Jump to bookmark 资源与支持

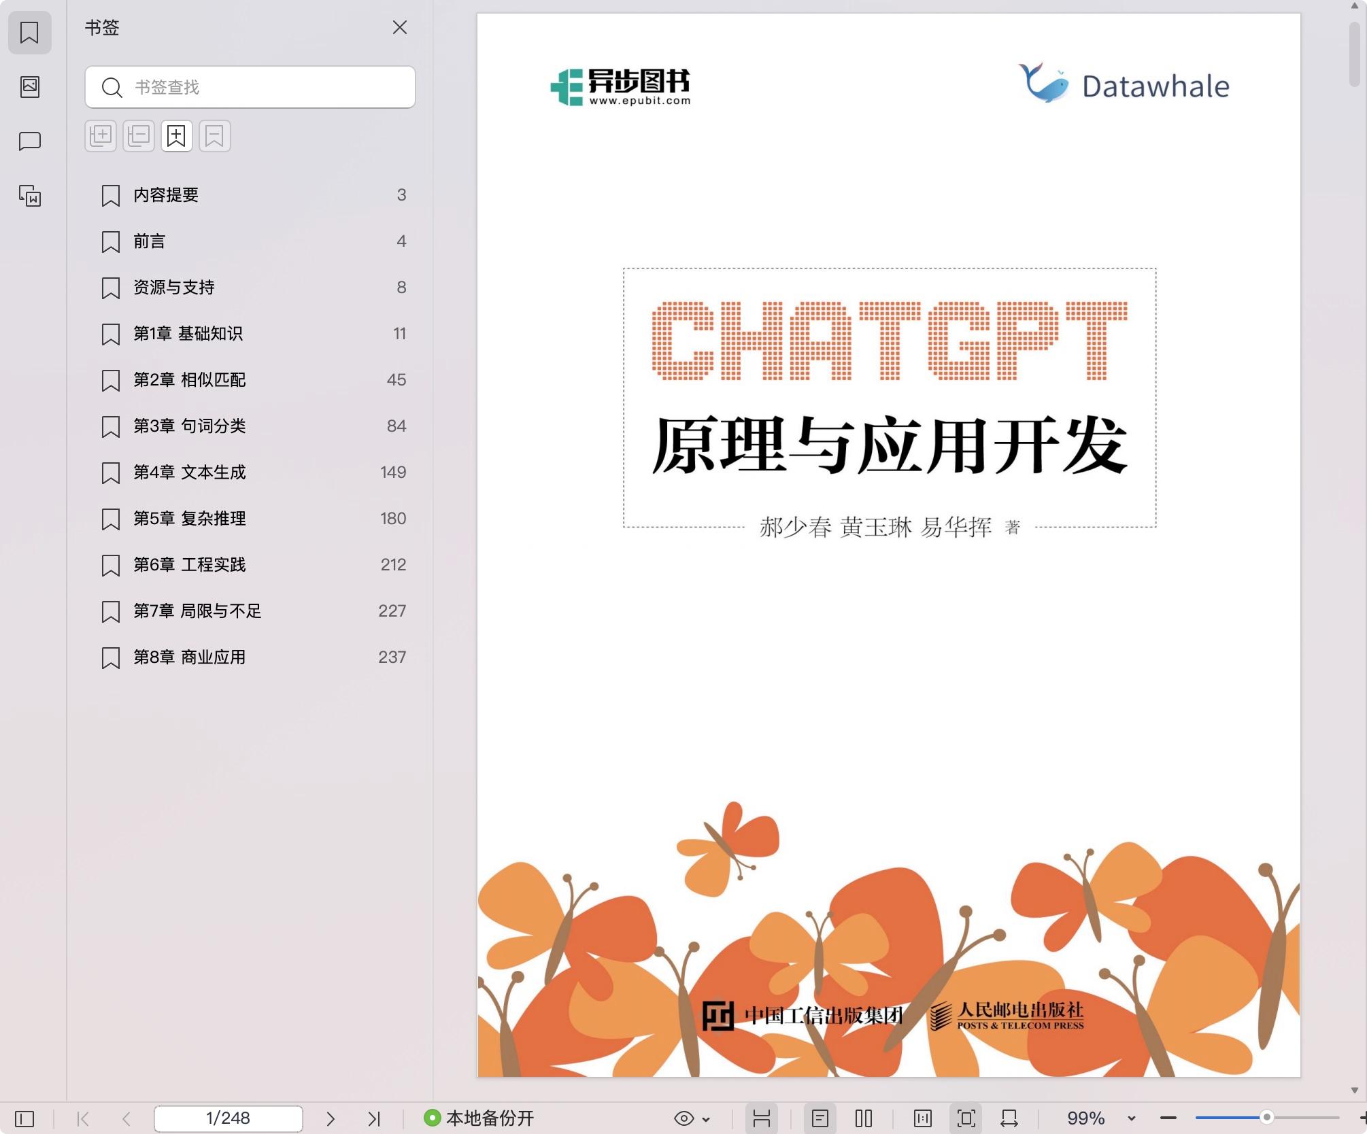pyautogui.click(x=250, y=288)
